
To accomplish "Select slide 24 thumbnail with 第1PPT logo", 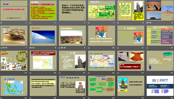I will pos(160,86).
